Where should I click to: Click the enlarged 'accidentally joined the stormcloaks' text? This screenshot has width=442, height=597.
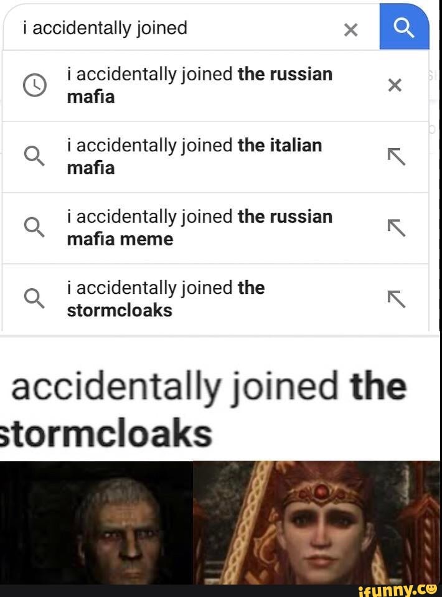click(x=205, y=410)
